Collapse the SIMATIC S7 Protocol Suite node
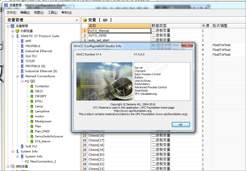The width and height of the screenshot is (246, 171). [13, 36]
